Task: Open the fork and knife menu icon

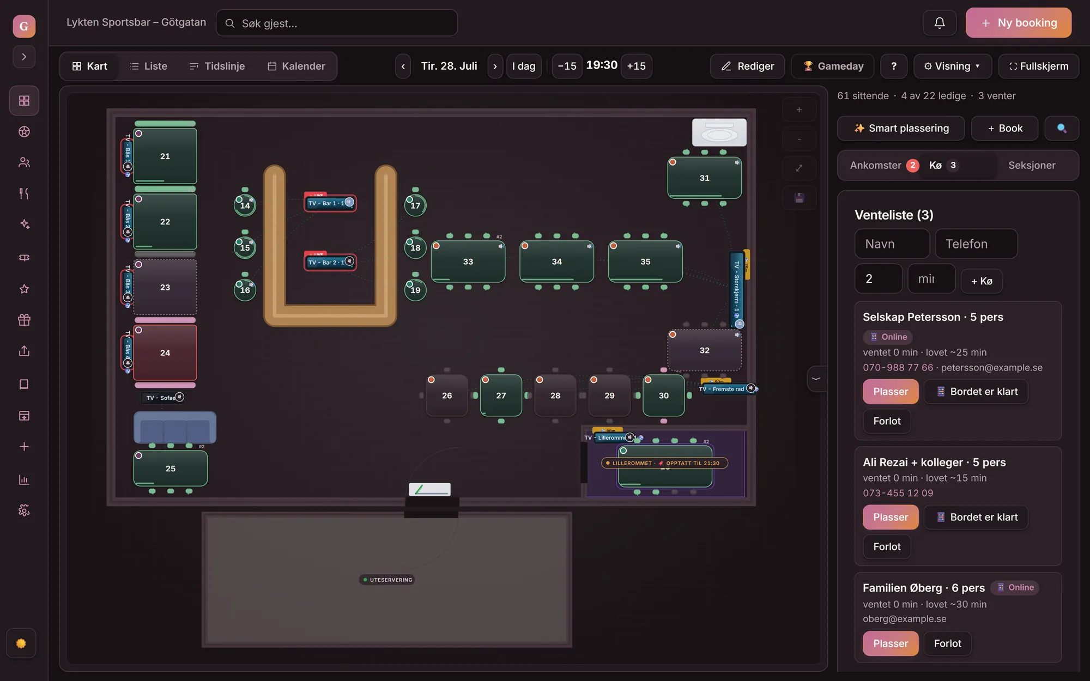Action: click(x=24, y=193)
